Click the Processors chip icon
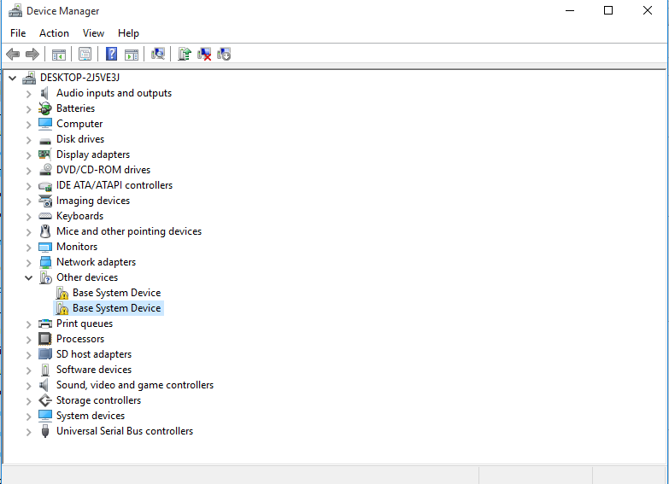The height and width of the screenshot is (484, 669). click(x=44, y=339)
